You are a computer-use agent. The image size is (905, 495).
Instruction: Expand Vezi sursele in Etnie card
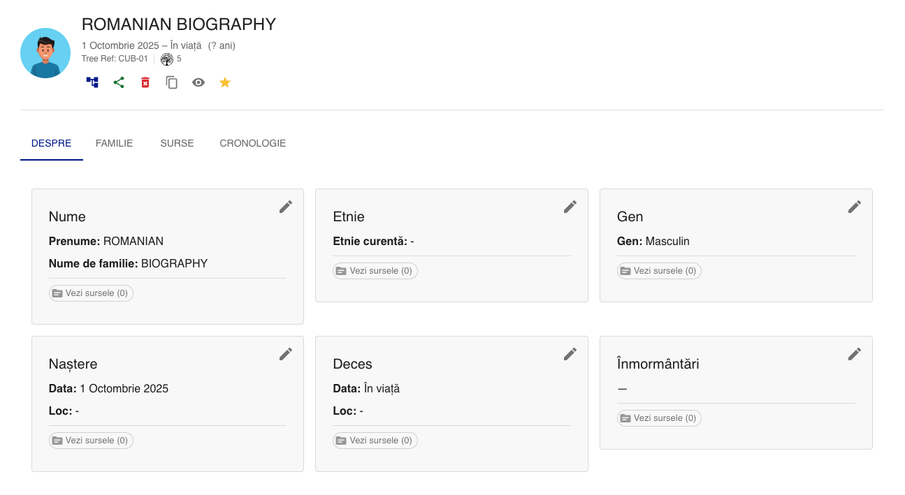375,271
